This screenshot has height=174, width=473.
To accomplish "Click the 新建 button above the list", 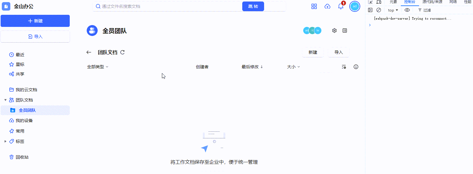I will tap(313, 52).
